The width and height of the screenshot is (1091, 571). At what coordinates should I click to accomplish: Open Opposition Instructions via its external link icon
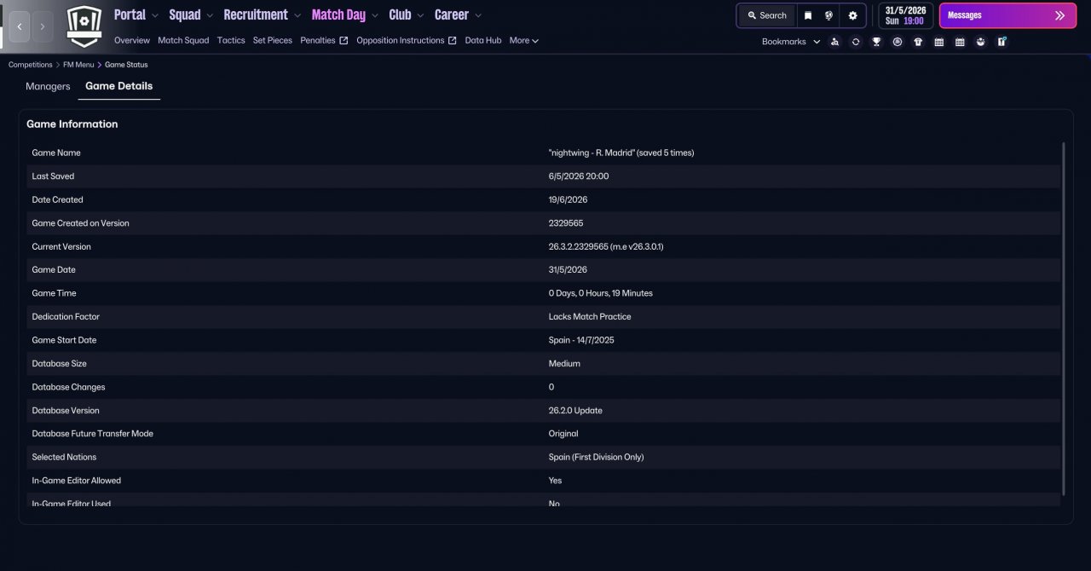(452, 40)
